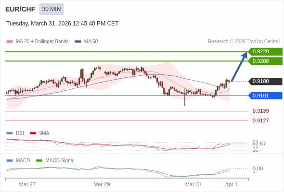Click the MA 20 + Bollinger Bands legend label
This screenshot has height=192, width=284.
pos(42,42)
